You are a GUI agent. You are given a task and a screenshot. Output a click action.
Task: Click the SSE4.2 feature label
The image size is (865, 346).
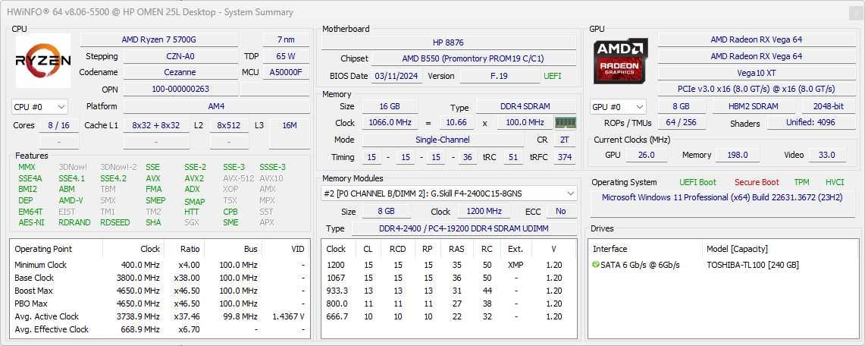tap(113, 178)
